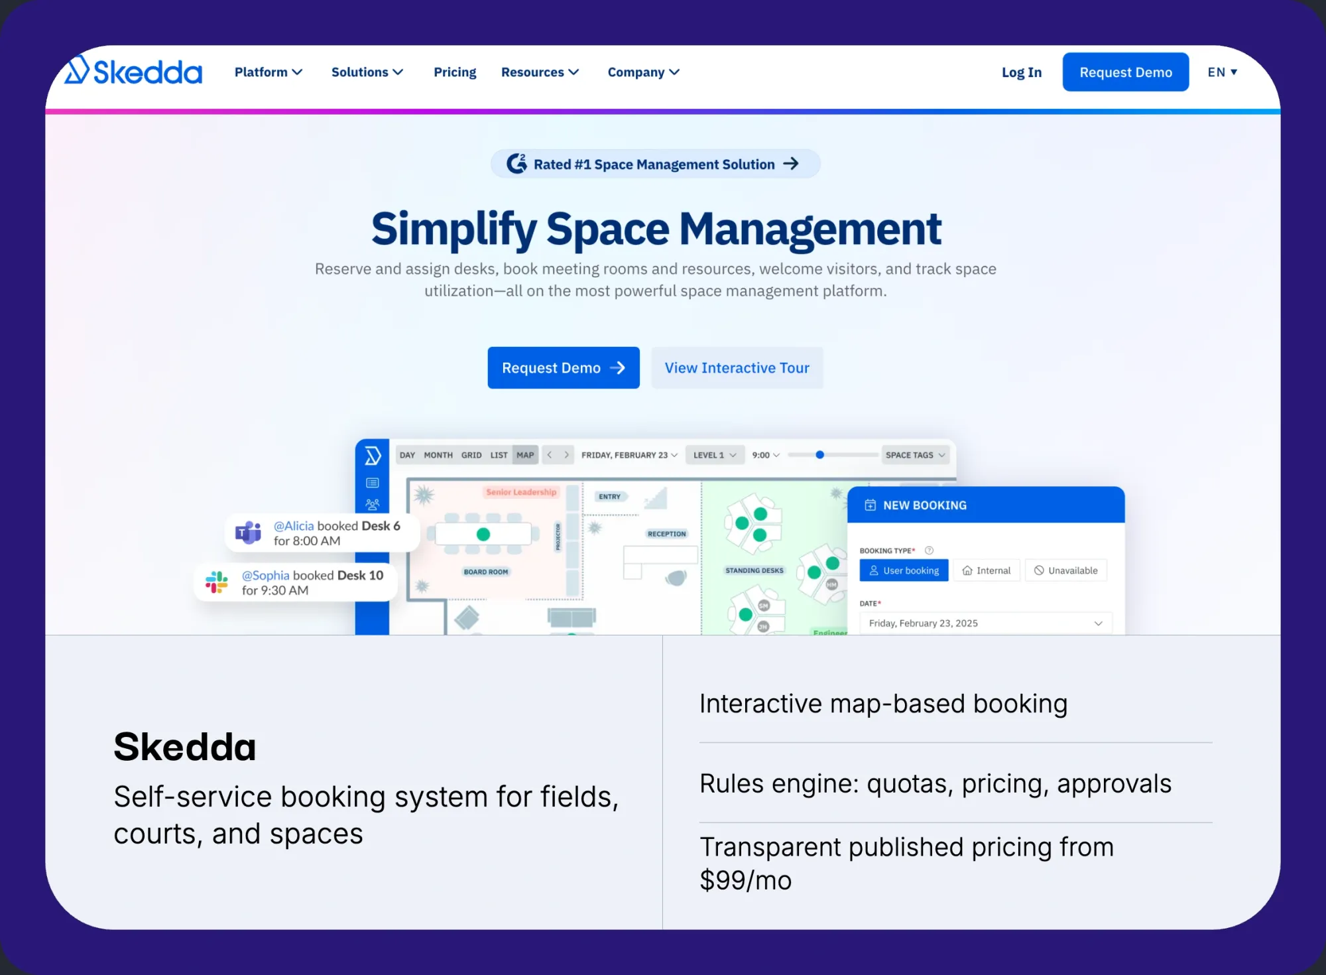Click the Senior Leadership tag on the map
Screen dimensions: 1326x975
(521, 492)
